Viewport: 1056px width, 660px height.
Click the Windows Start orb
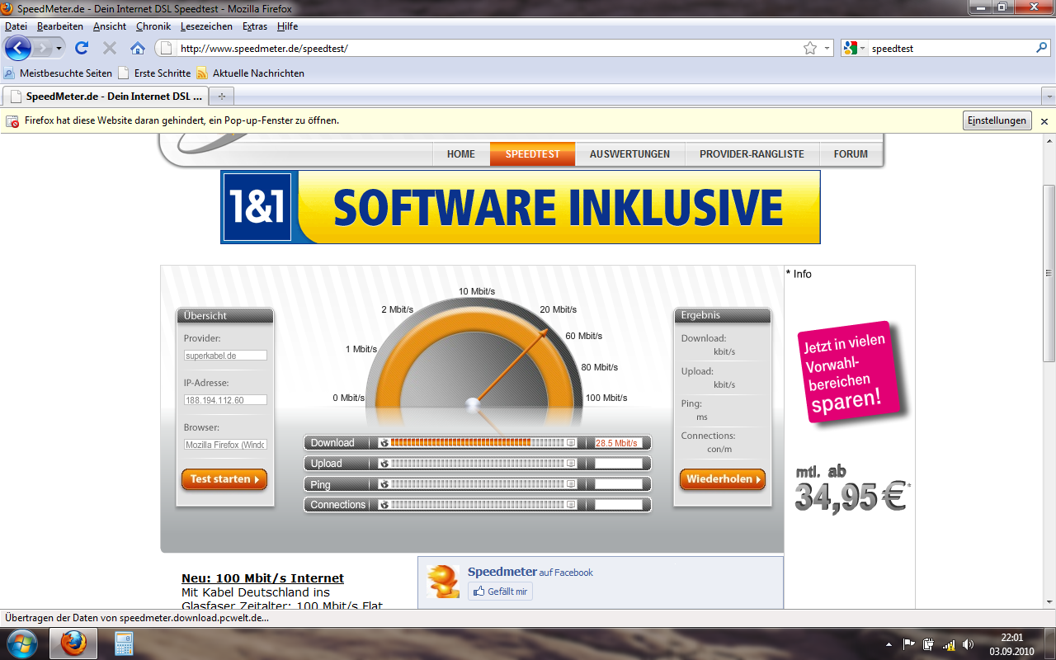[x=21, y=643]
